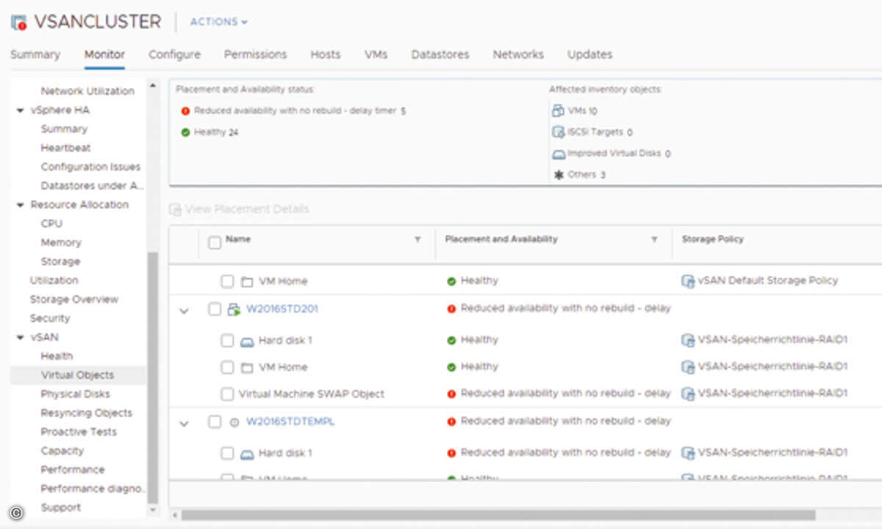Click the sidebar vertical scrollbar thumb

153,378
